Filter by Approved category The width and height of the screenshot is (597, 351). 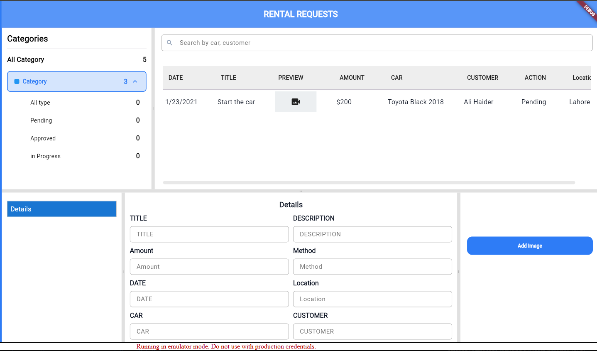[x=43, y=138]
